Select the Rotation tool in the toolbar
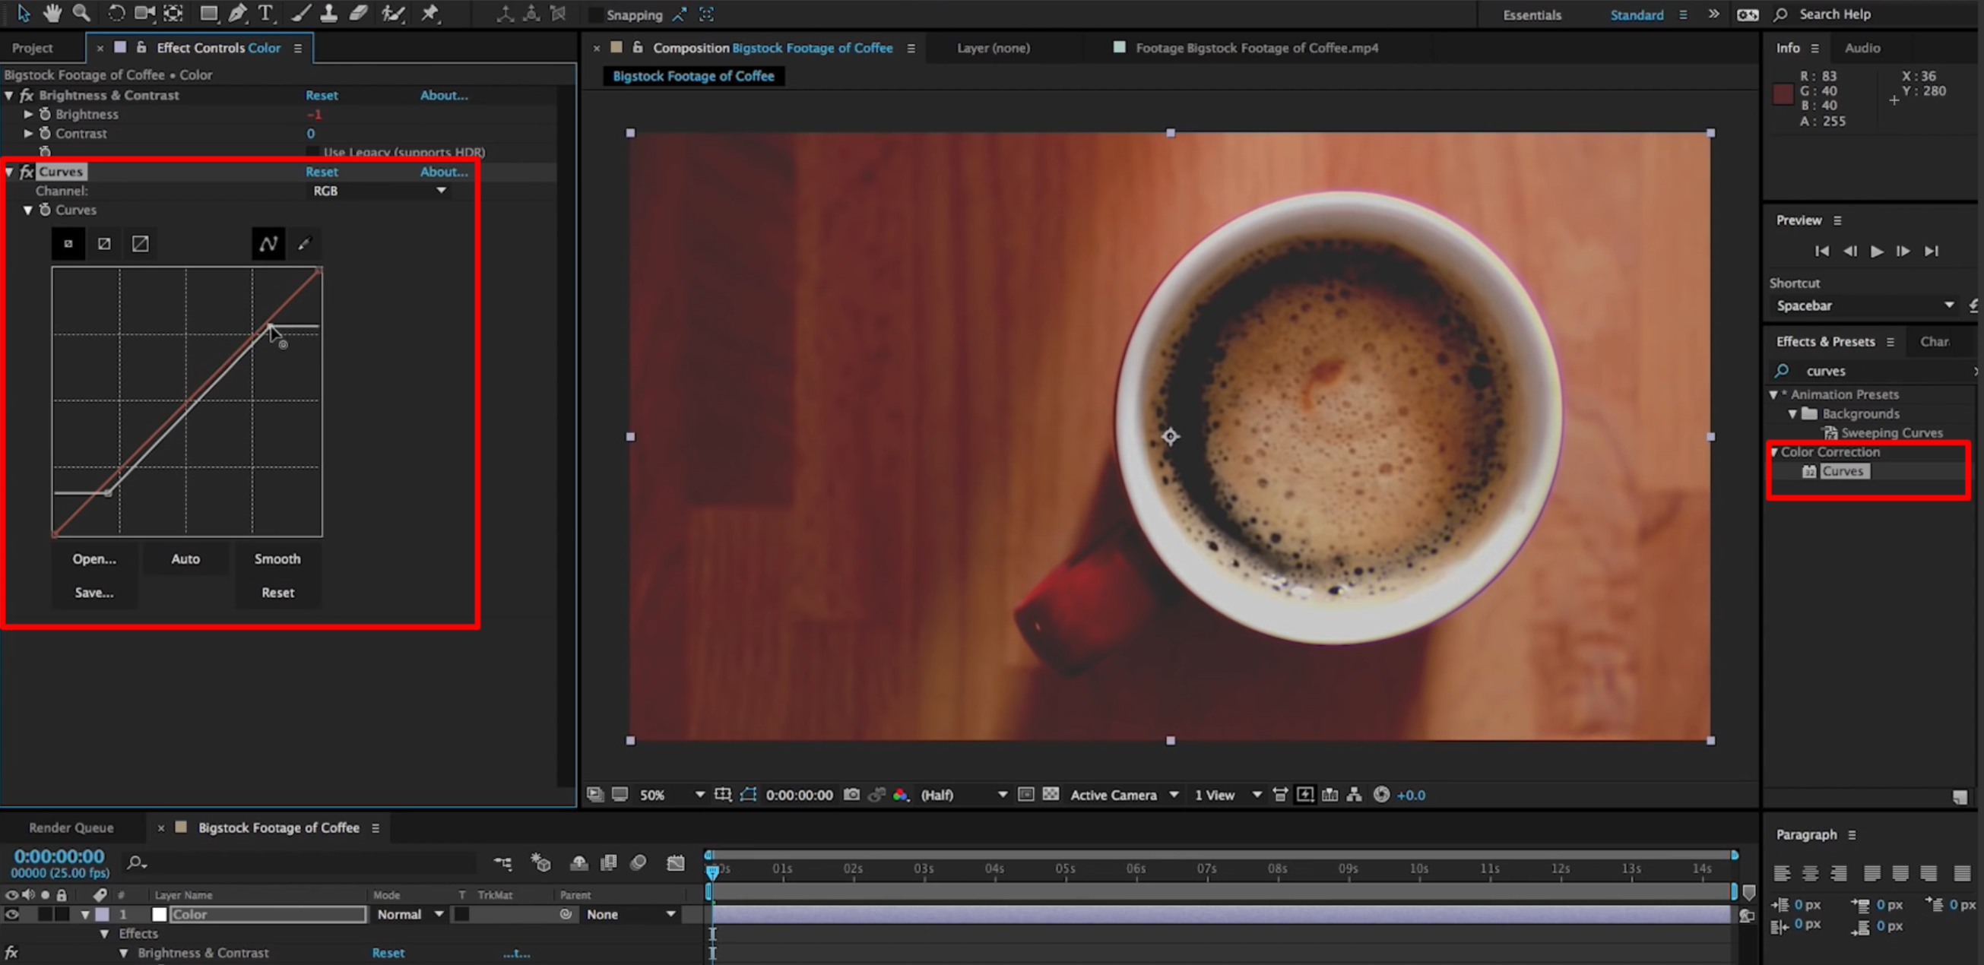 (116, 13)
